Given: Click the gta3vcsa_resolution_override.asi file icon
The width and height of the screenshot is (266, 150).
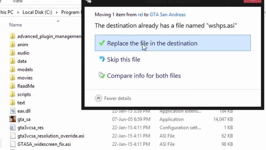Looking at the screenshot, I should [12, 136].
